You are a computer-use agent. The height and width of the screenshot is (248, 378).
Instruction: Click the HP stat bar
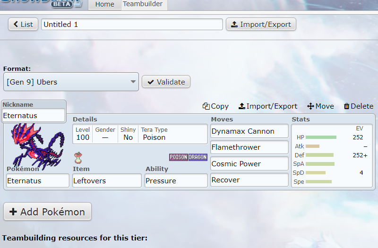(x=321, y=137)
